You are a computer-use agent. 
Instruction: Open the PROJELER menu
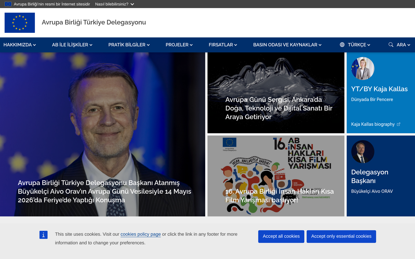[179, 45]
